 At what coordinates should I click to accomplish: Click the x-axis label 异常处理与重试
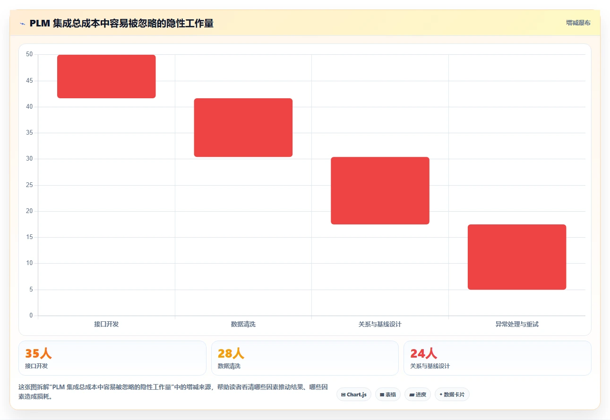(x=517, y=324)
